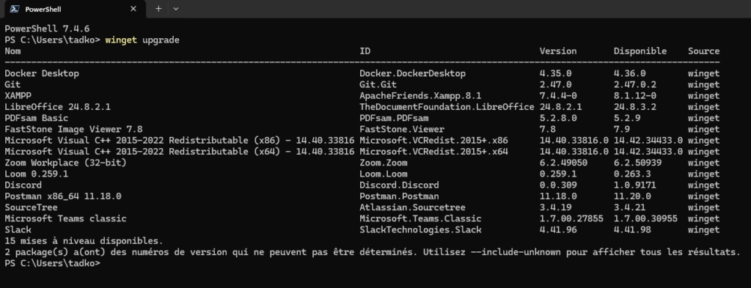This screenshot has height=288, width=751.
Task: Click the winget upgrade command text
Action: [x=142, y=40]
